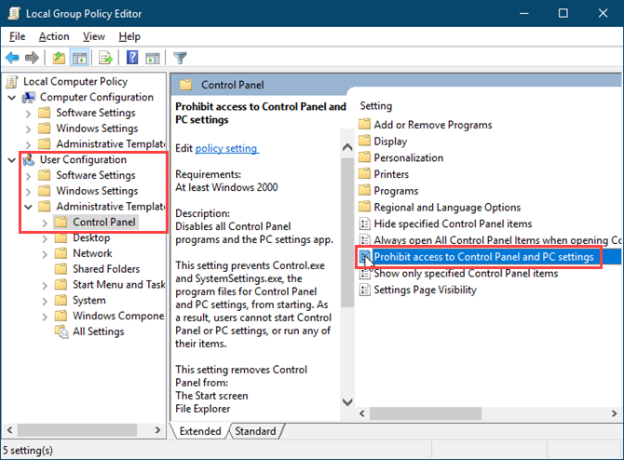Click tree pane left scroll arrow

(x=10, y=430)
